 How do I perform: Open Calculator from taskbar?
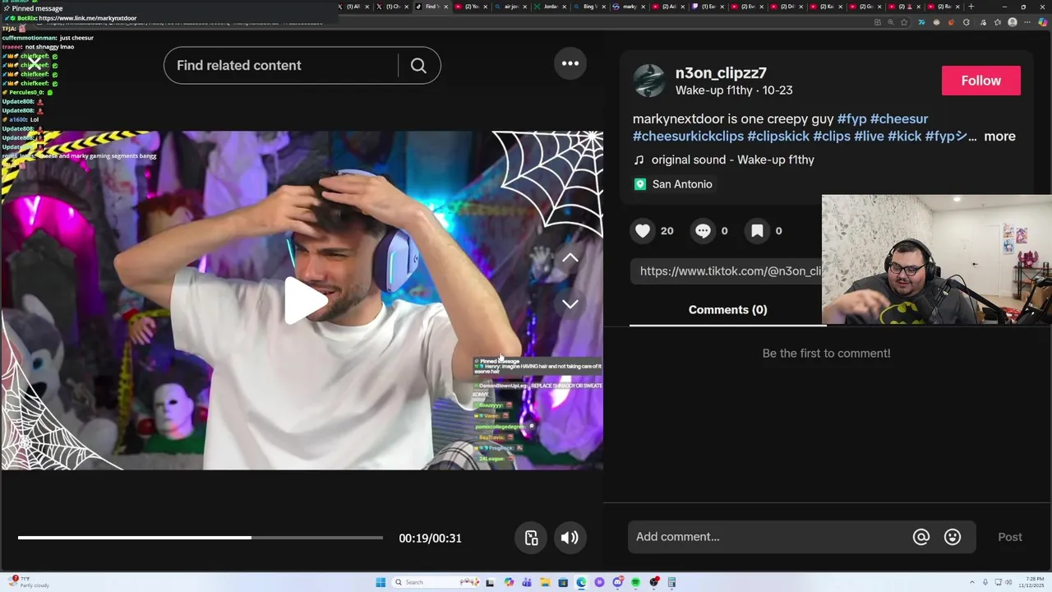(x=671, y=582)
